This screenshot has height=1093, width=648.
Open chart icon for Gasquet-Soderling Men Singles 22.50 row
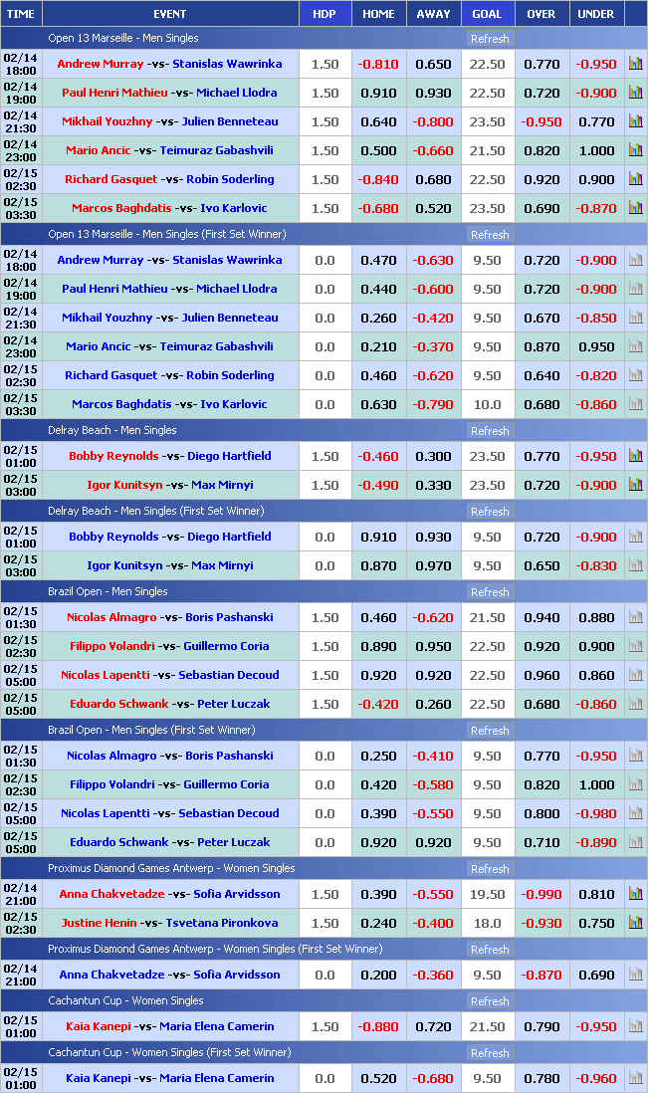[635, 179]
